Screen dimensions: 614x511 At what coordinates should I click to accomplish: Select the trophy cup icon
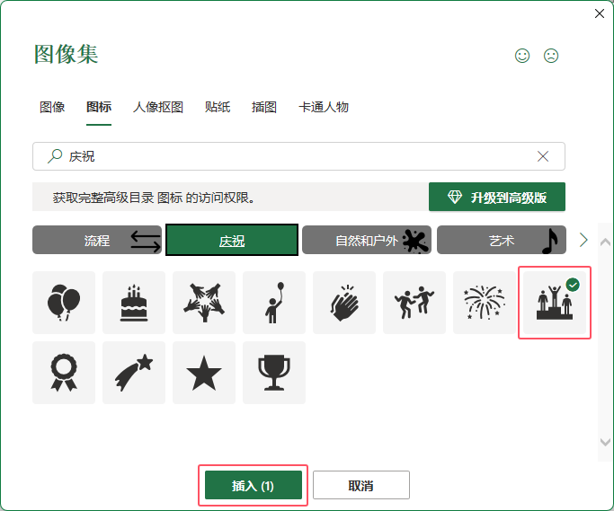(x=274, y=373)
